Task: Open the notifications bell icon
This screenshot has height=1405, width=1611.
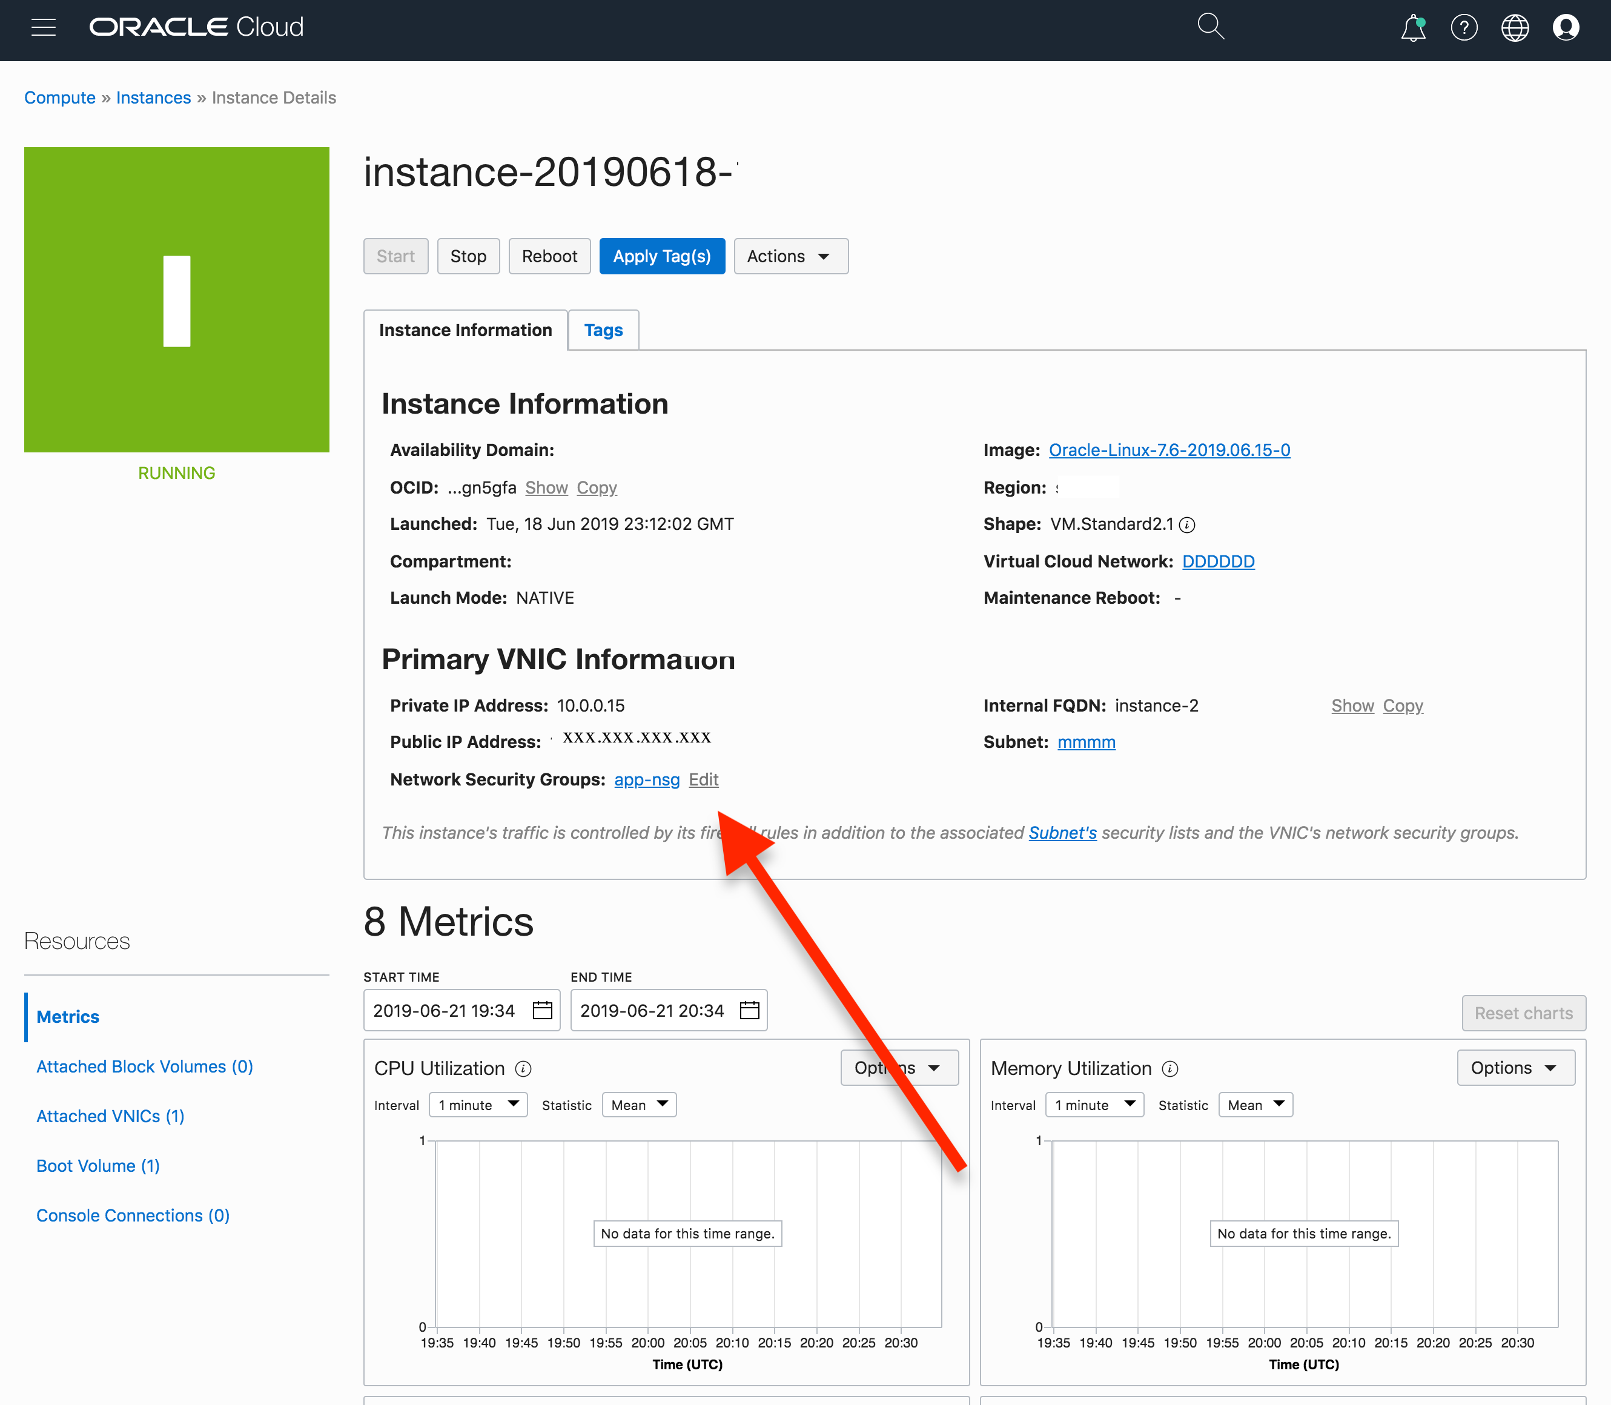Action: (x=1413, y=27)
